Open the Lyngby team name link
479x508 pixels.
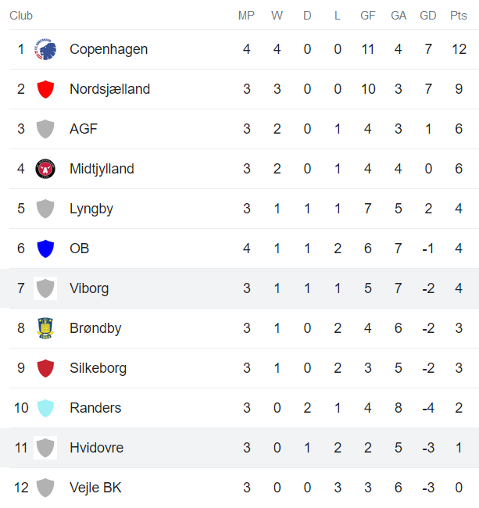(91, 209)
